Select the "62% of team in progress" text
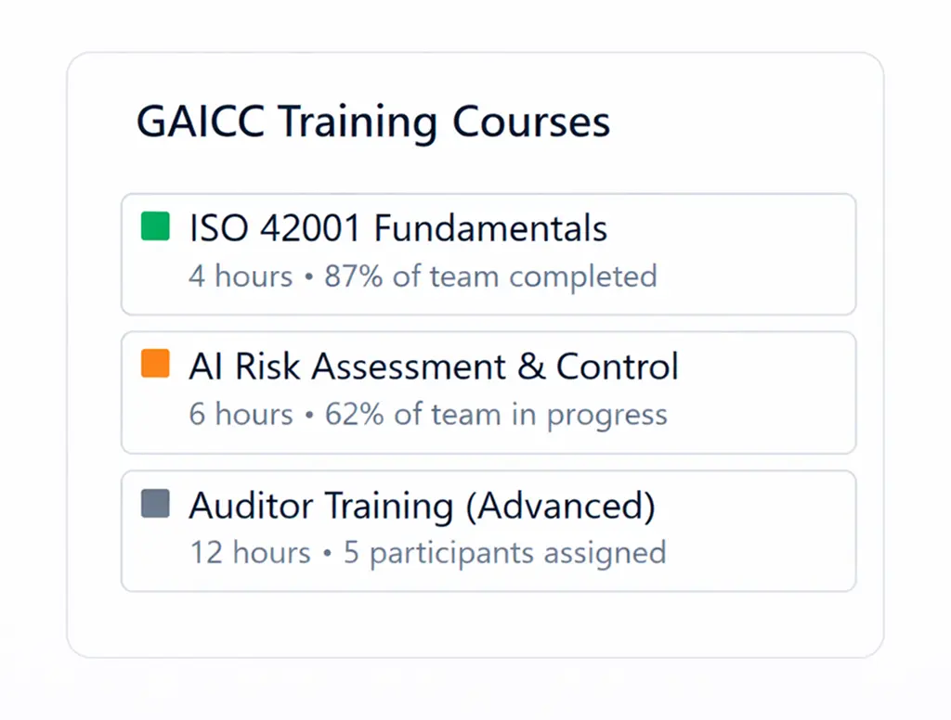The image size is (951, 720). 496,414
